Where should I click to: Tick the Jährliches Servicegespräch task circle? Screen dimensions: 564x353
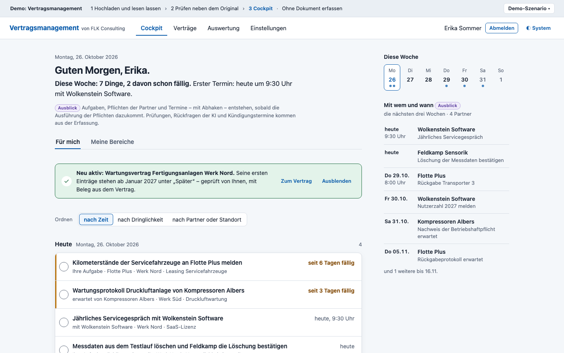pos(64,322)
